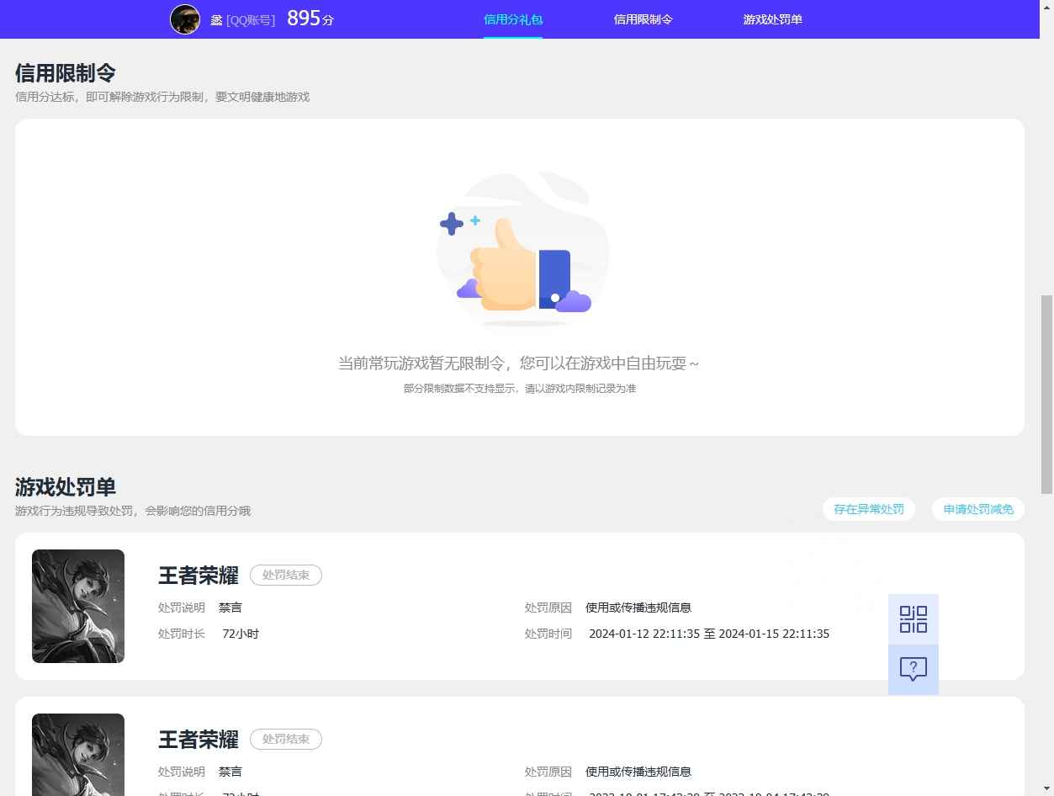Screen dimensions: 1054x796
Task: Open the QR code floating icon
Action: 913,619
